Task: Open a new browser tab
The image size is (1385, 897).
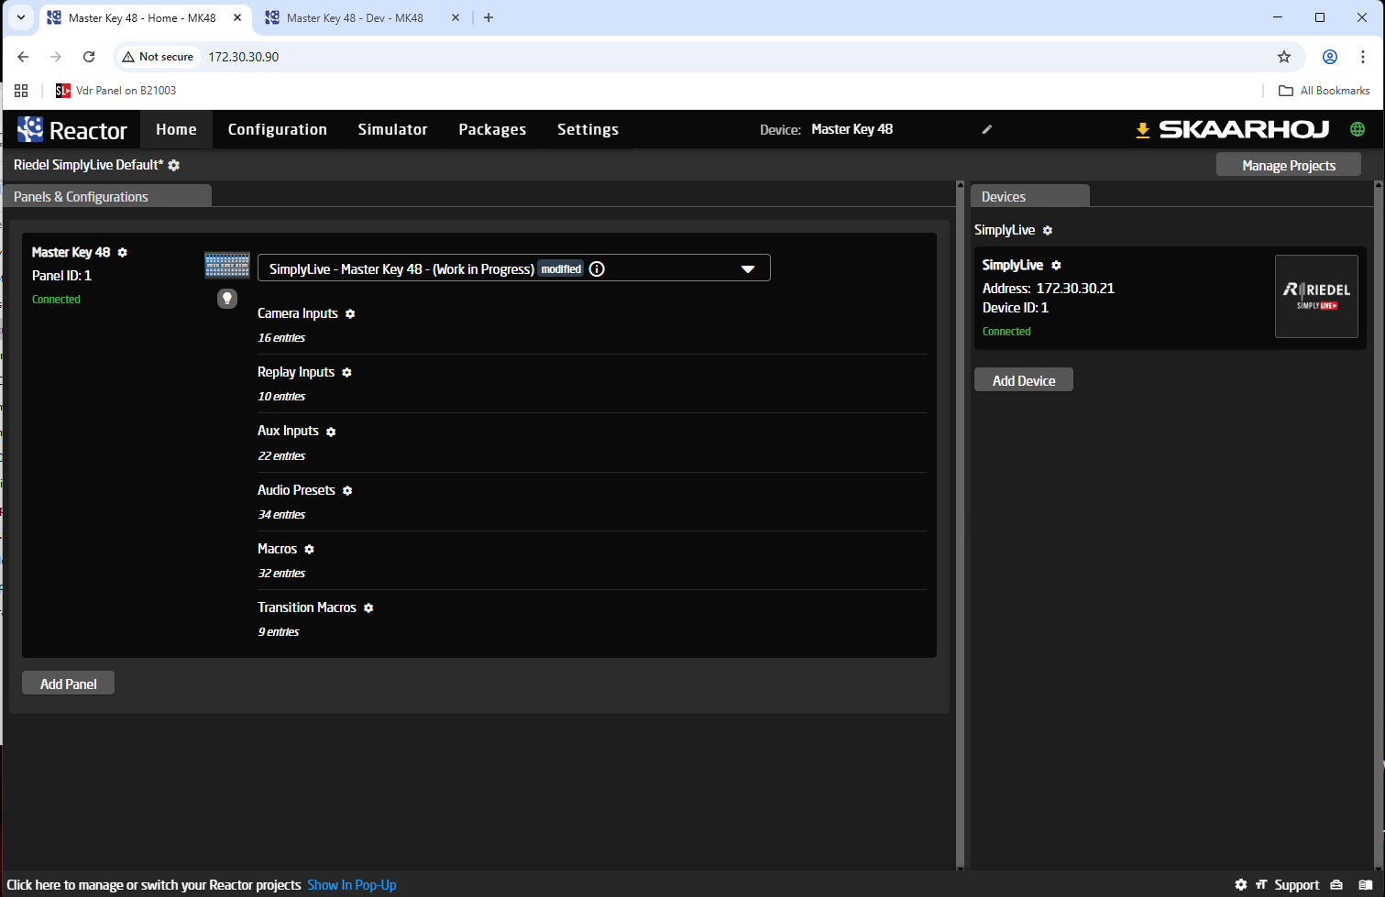Action: (x=489, y=17)
